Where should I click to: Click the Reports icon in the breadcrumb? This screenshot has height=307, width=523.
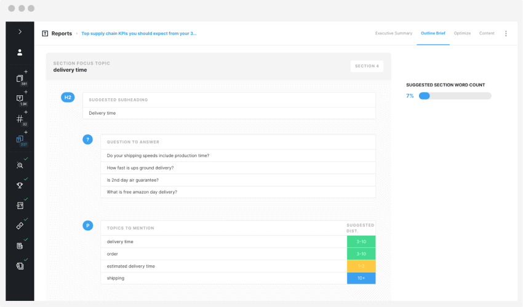coord(45,33)
